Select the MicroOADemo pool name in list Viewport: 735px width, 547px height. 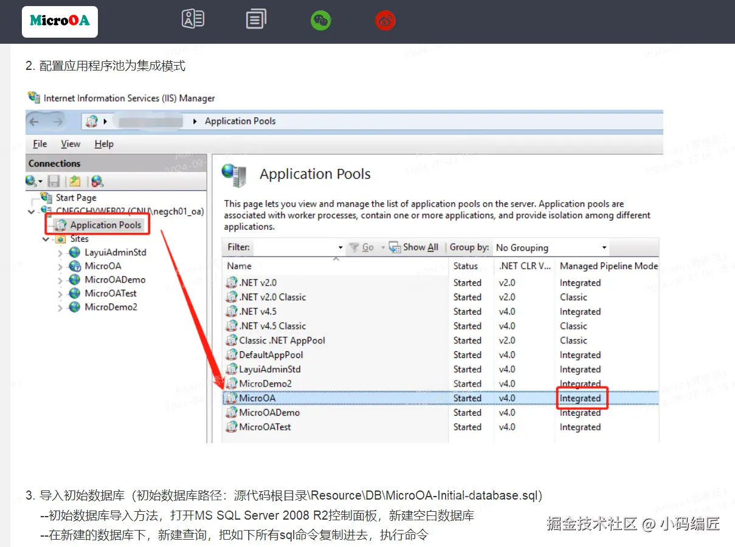pyautogui.click(x=269, y=413)
